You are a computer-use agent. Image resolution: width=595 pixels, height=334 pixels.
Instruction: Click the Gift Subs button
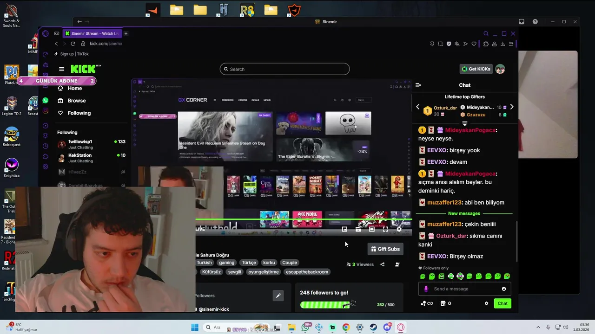coord(385,249)
